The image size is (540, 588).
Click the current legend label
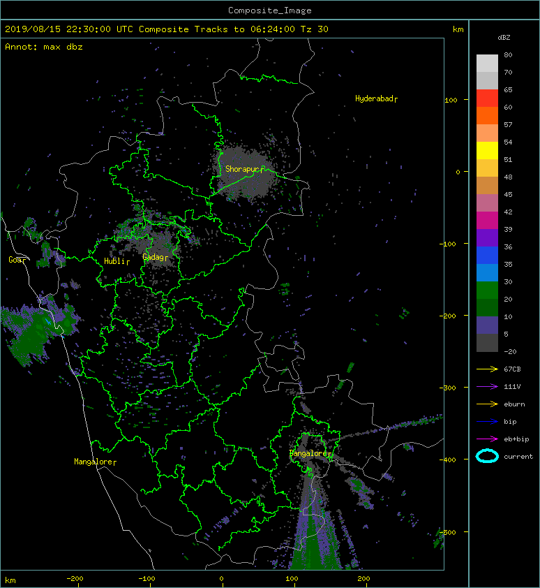(x=518, y=457)
